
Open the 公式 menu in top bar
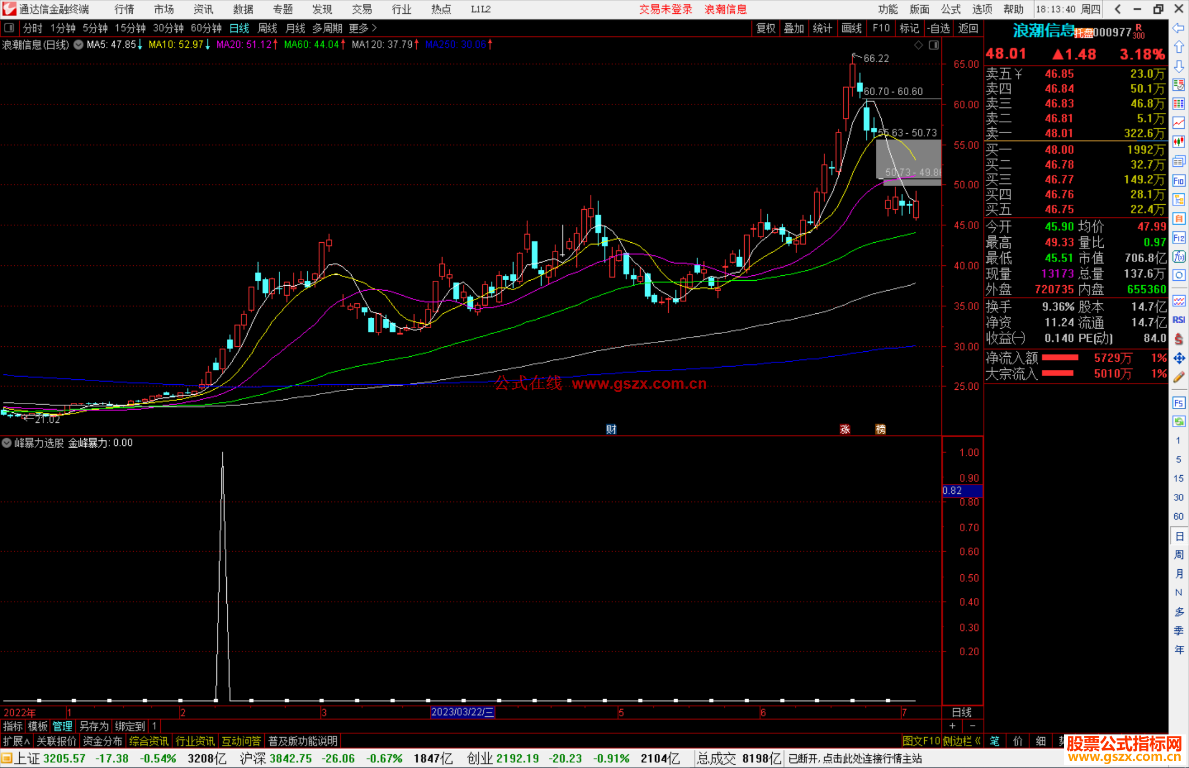[x=951, y=9]
